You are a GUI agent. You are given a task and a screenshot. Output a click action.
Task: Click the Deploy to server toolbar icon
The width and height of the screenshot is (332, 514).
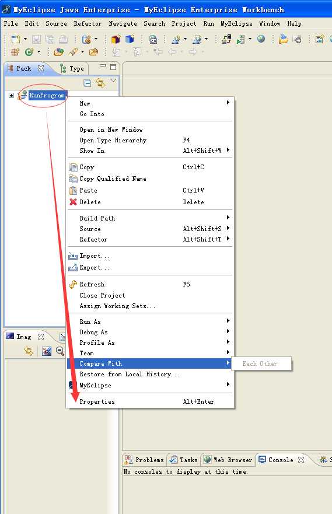pyautogui.click(x=226, y=39)
